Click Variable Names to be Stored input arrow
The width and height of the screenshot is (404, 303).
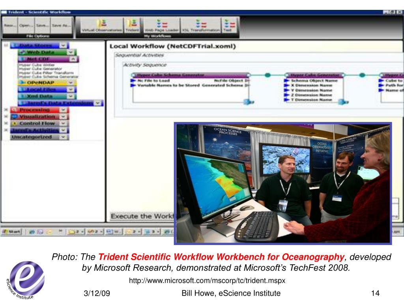(133, 85)
